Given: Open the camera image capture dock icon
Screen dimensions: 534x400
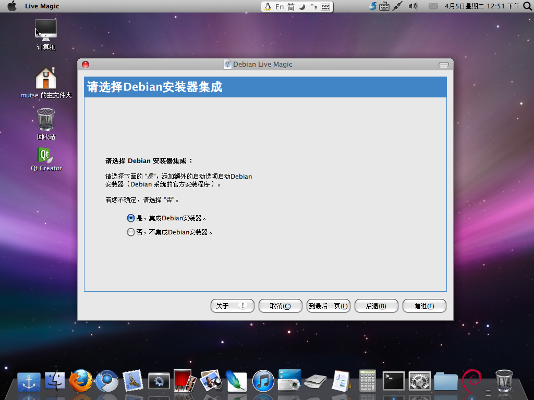Looking at the screenshot, I should coord(289,380).
